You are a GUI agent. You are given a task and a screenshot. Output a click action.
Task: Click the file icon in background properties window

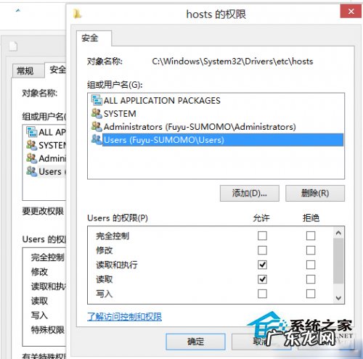coord(13,46)
